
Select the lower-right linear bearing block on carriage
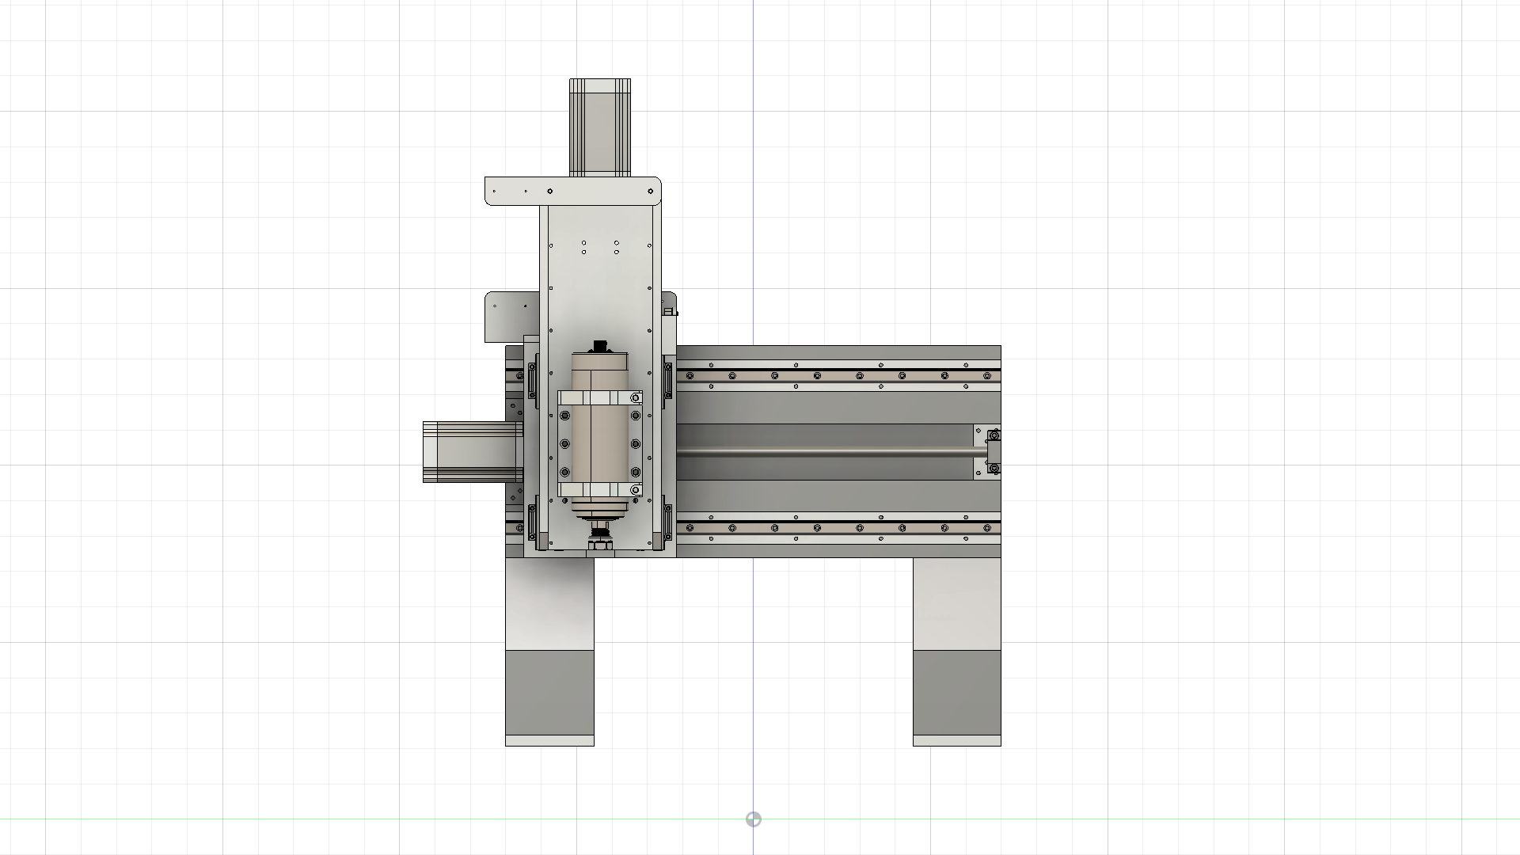[x=668, y=522]
